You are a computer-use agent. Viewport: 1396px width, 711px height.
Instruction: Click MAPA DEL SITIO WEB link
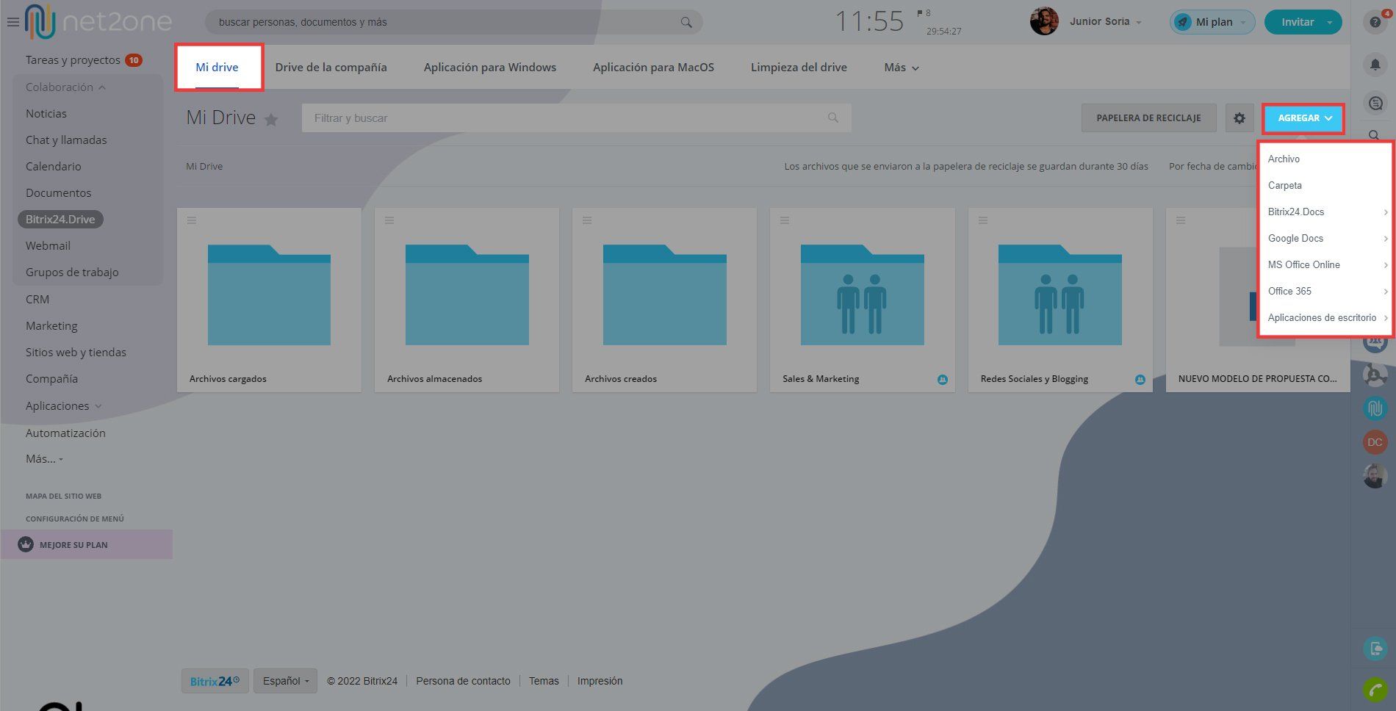[x=63, y=496]
